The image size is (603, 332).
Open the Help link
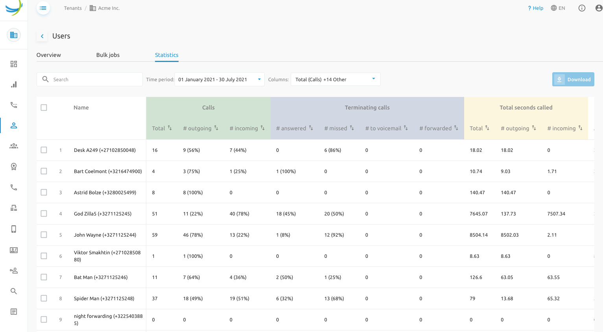pyautogui.click(x=535, y=8)
